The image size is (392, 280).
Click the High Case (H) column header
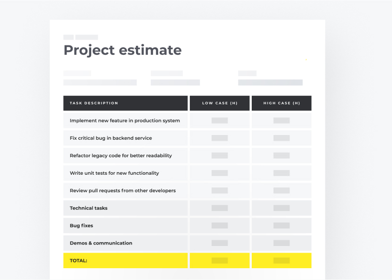[281, 103]
